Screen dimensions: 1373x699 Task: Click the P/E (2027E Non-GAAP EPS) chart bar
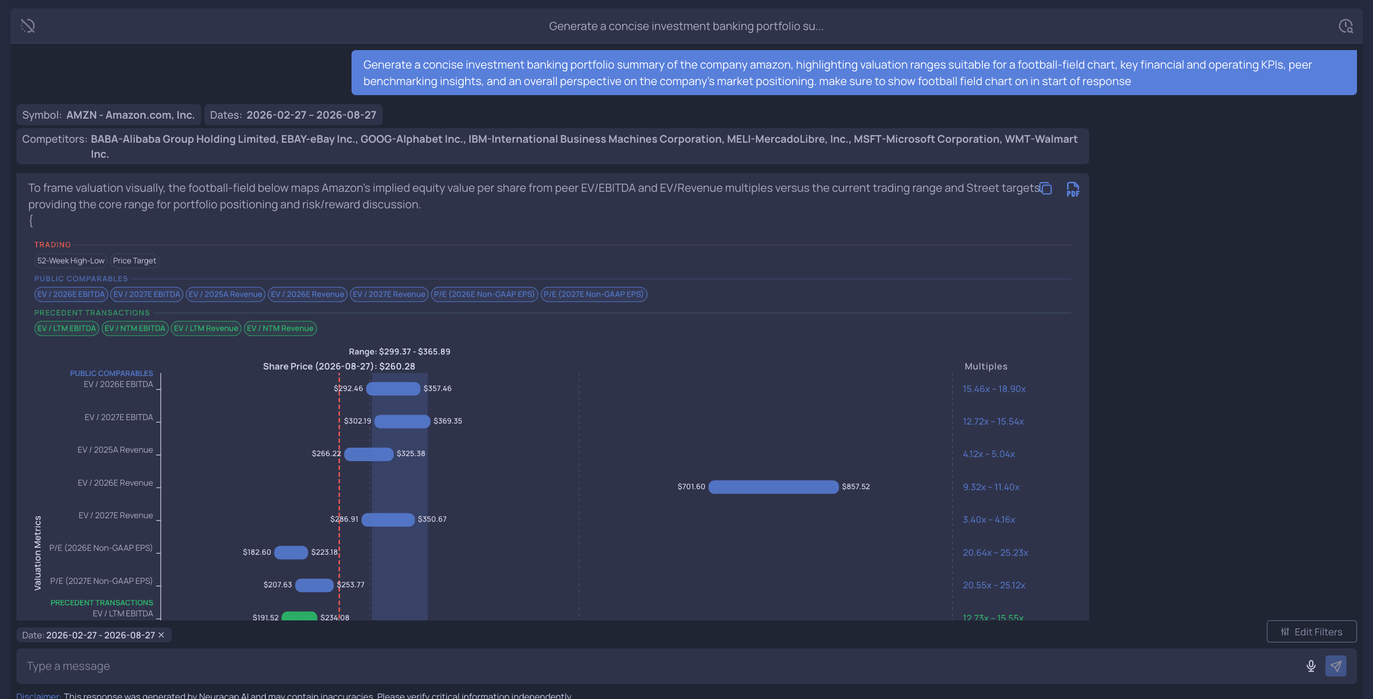[314, 585]
